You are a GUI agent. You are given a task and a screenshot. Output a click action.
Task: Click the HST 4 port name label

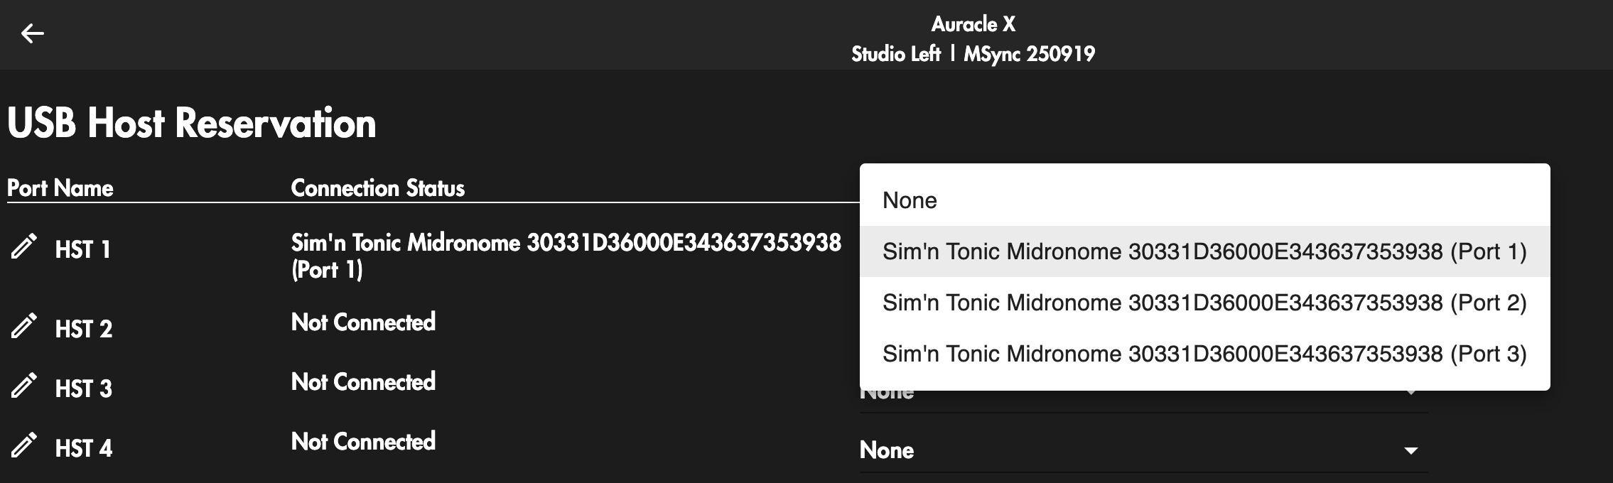click(84, 448)
